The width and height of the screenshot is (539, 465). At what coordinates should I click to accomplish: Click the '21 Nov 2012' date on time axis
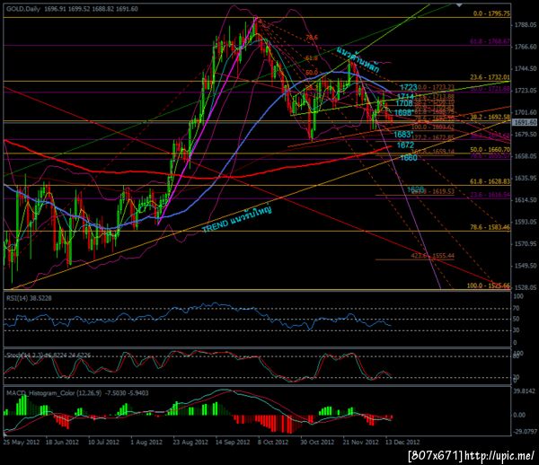pos(360,442)
